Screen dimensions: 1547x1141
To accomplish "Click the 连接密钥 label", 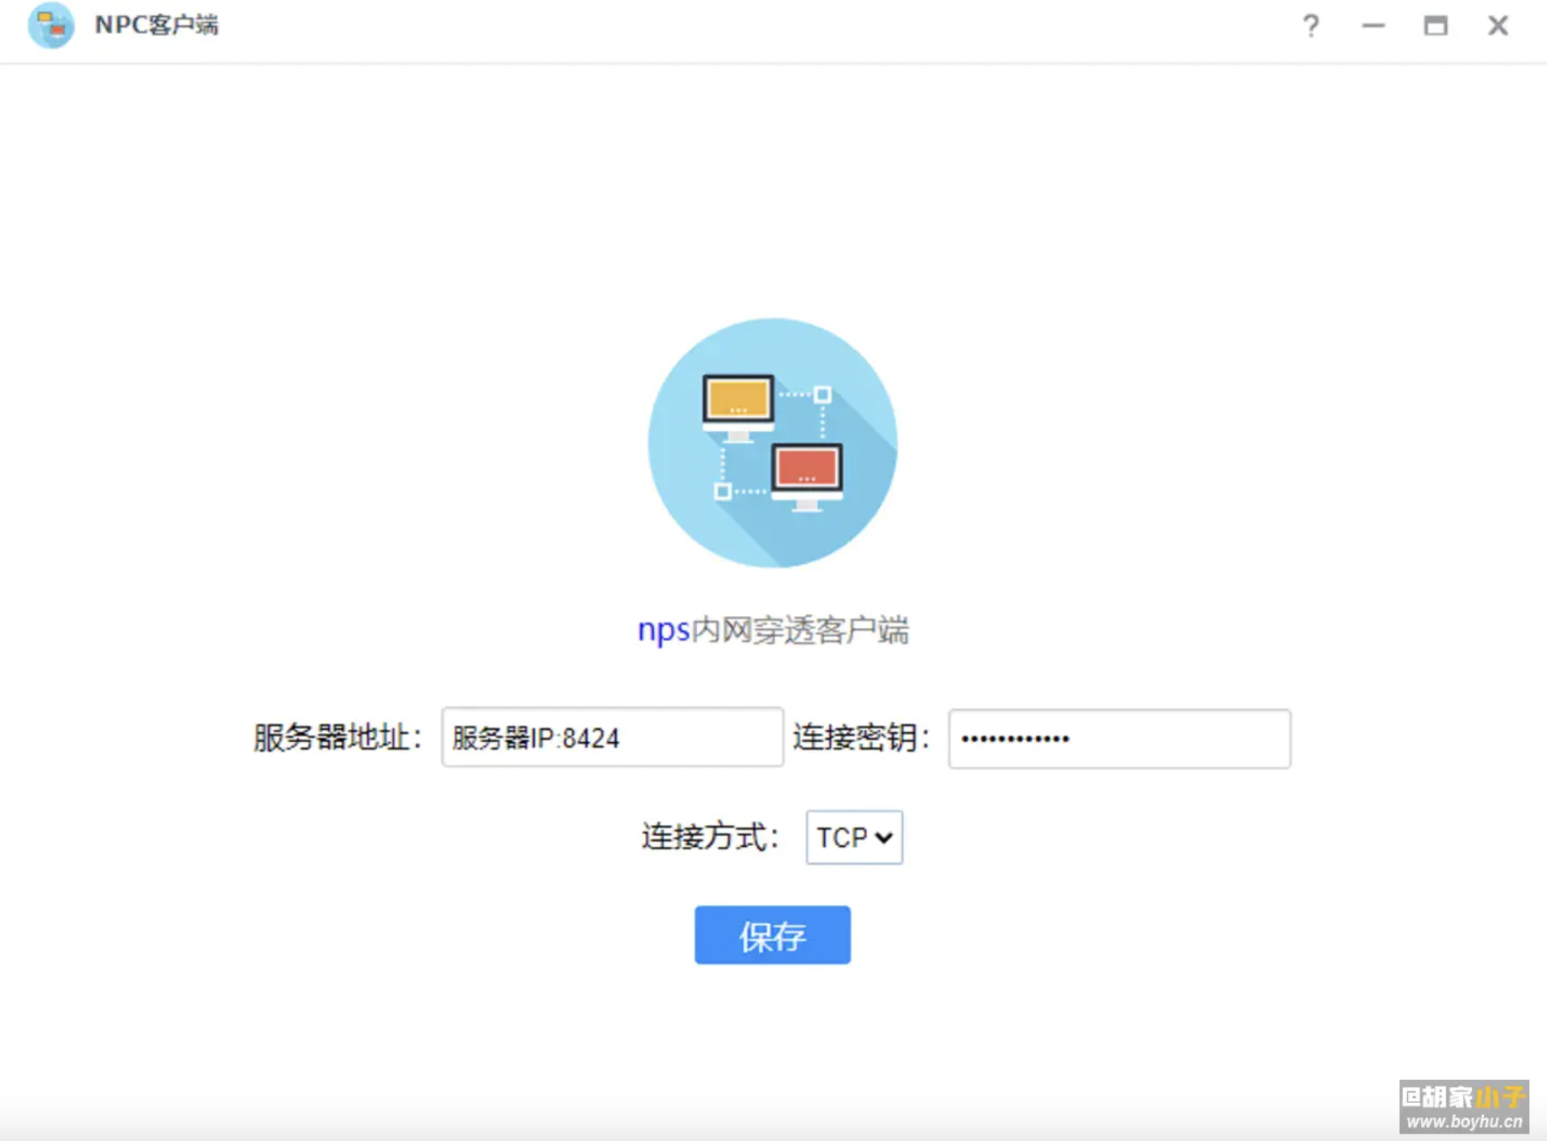I will click(x=861, y=738).
